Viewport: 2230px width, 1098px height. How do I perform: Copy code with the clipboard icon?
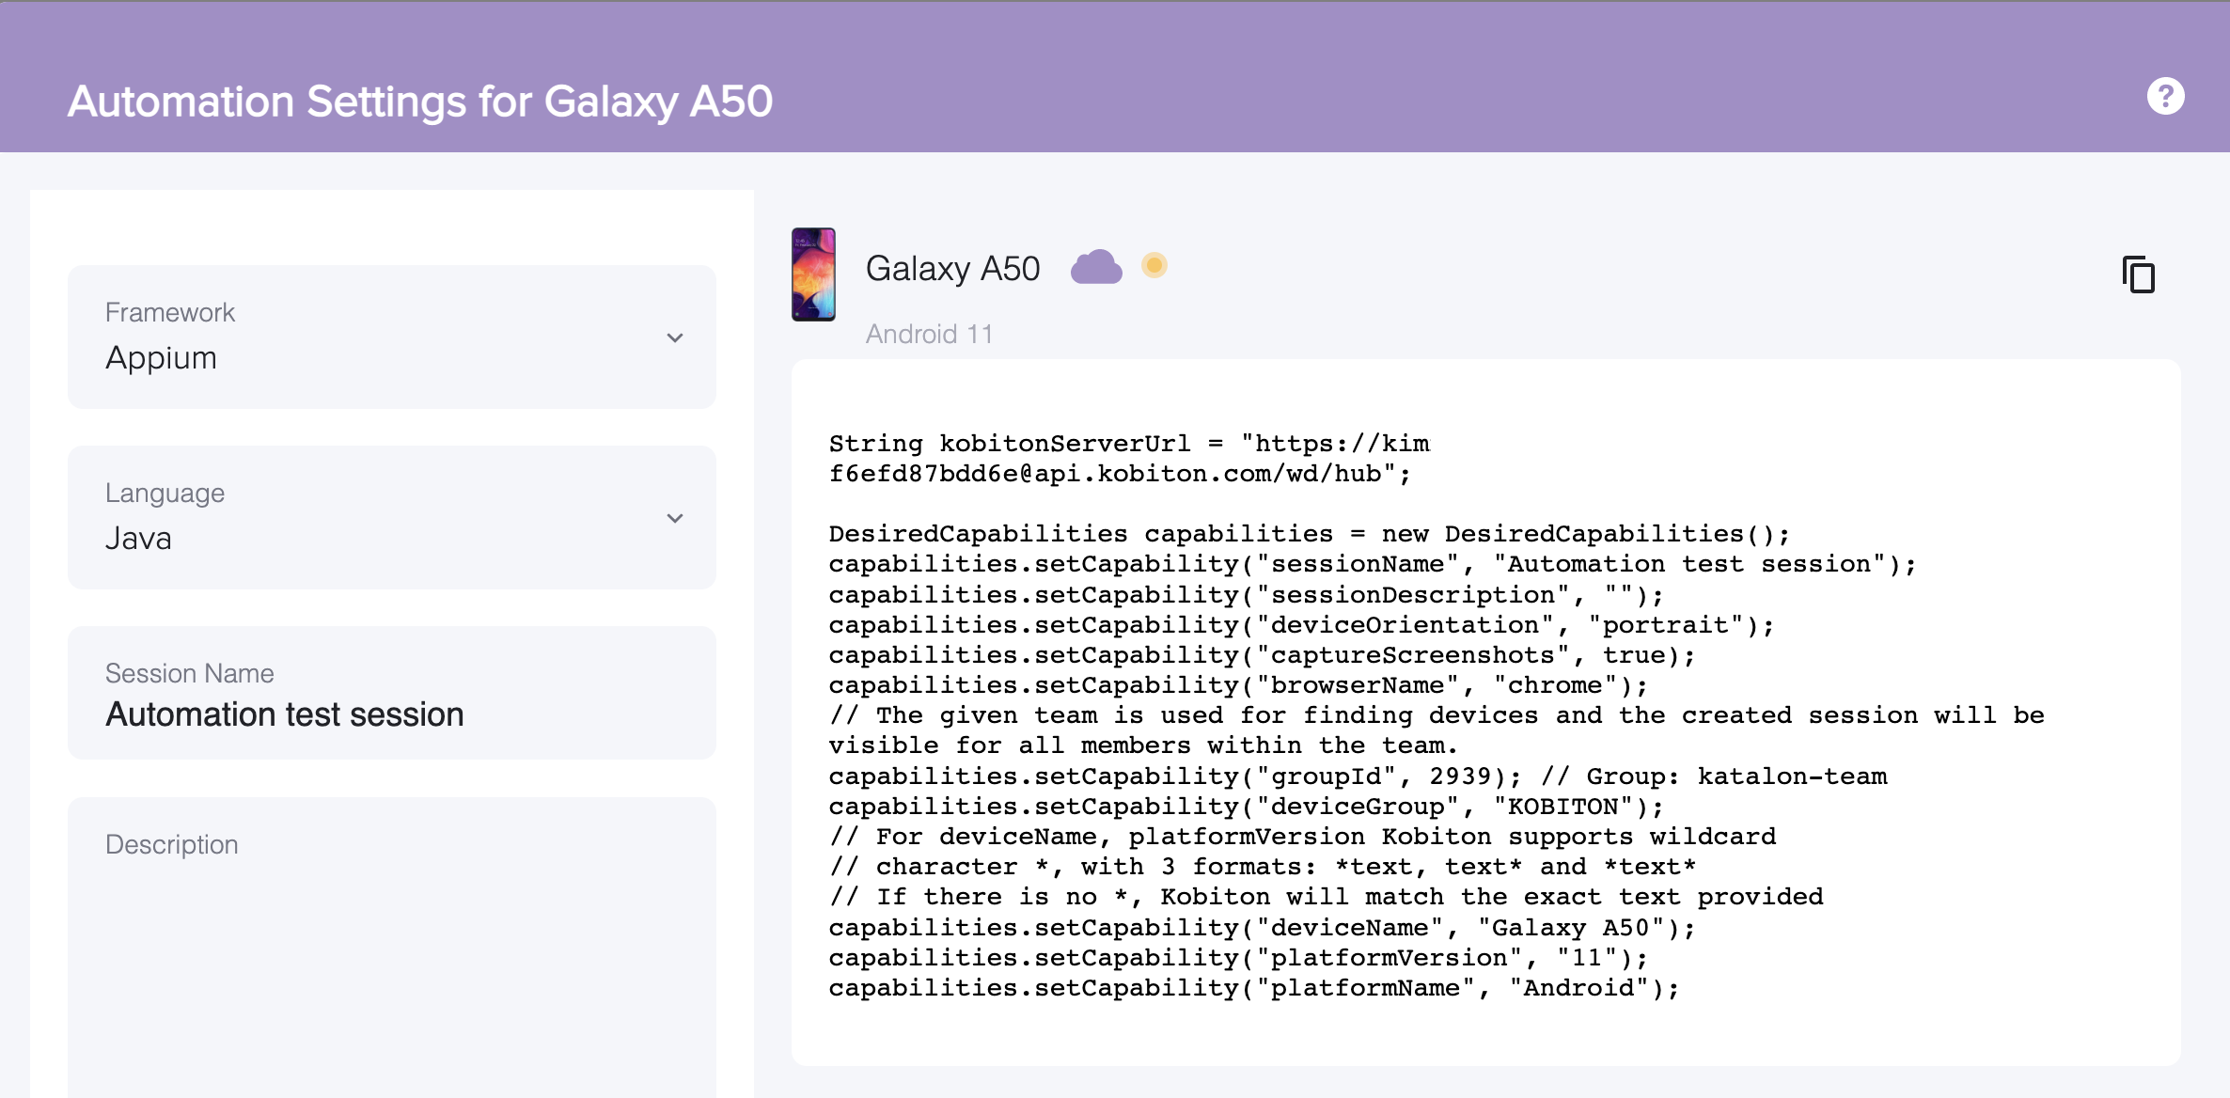pyautogui.click(x=2138, y=274)
